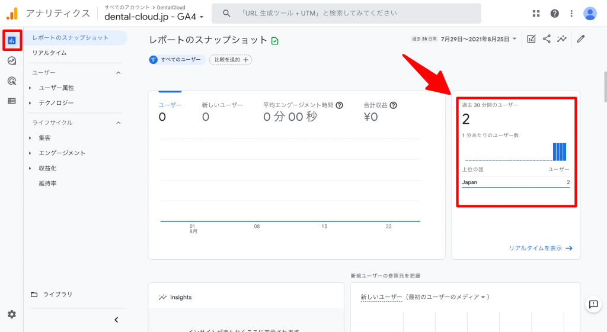Select the 合計収益 metric tab
607x332 pixels.
point(380,111)
